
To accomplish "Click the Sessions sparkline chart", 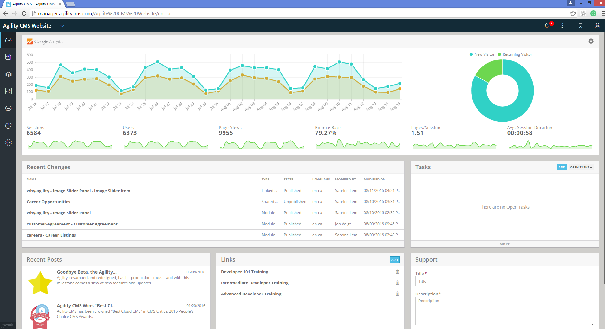I will (x=70, y=145).
